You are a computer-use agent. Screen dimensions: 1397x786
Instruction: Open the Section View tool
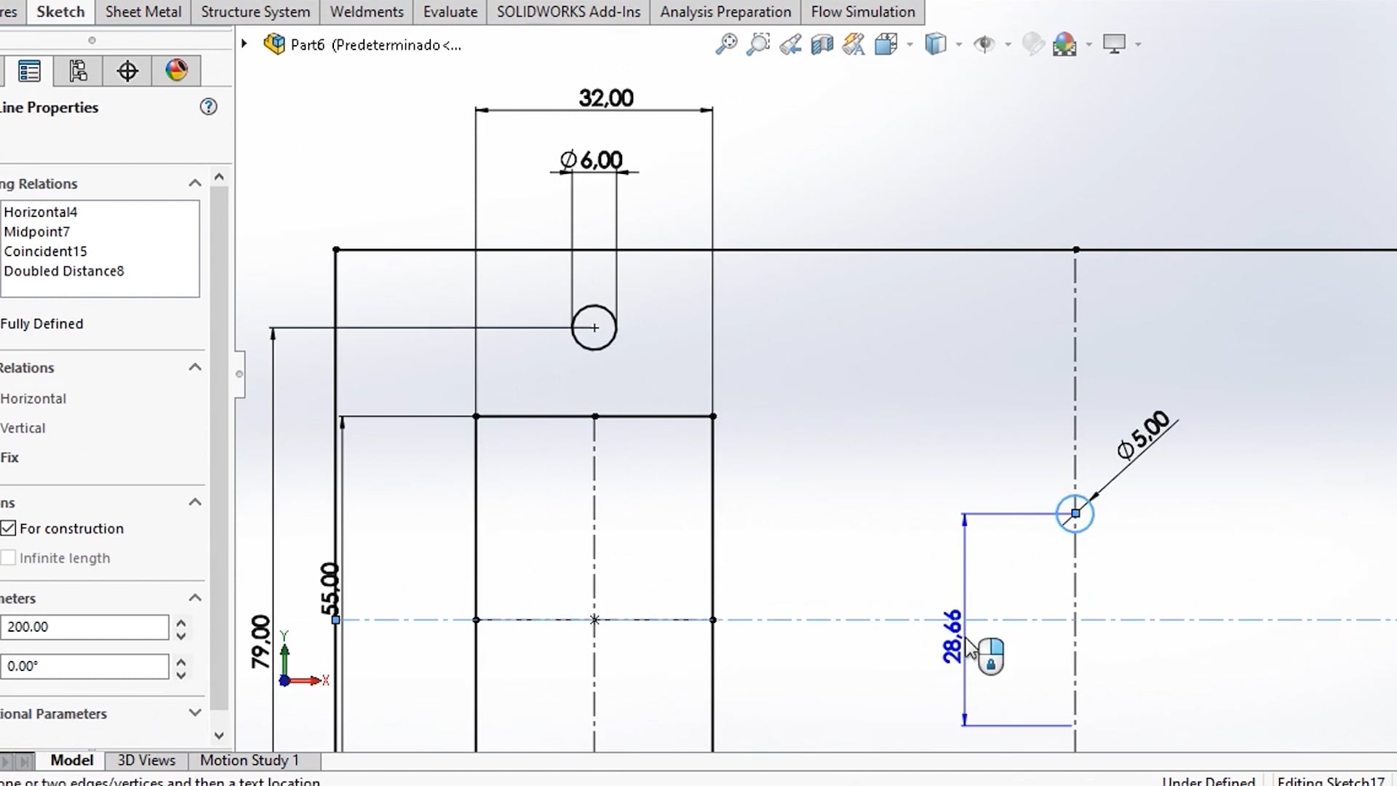click(x=822, y=44)
